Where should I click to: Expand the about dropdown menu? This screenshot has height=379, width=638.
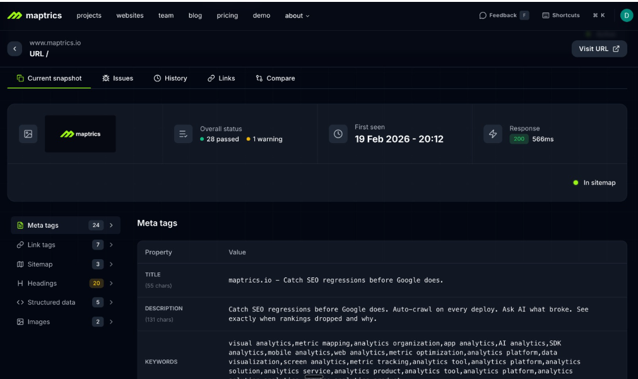tap(297, 16)
